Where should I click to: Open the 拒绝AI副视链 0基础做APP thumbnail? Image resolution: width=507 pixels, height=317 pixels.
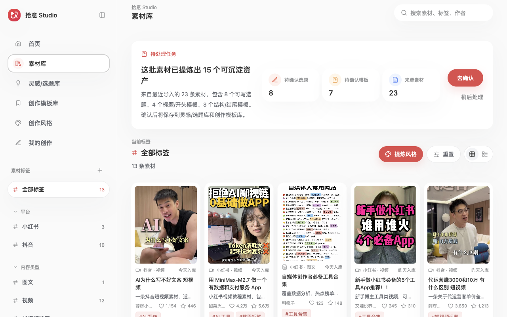(x=239, y=225)
